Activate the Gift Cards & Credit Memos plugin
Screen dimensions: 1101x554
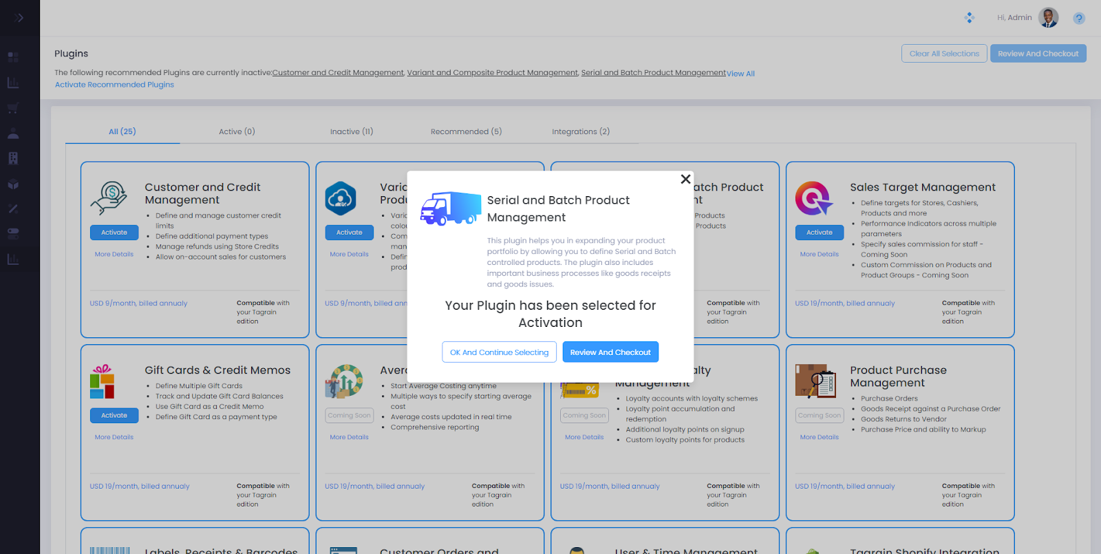pyautogui.click(x=114, y=416)
